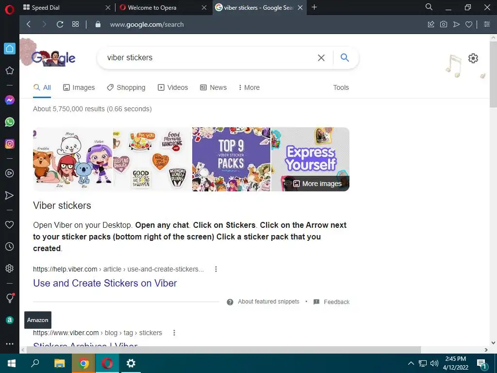497x373 pixels.
Task: Add page to bookmarks heart in address bar
Action: click(469, 24)
